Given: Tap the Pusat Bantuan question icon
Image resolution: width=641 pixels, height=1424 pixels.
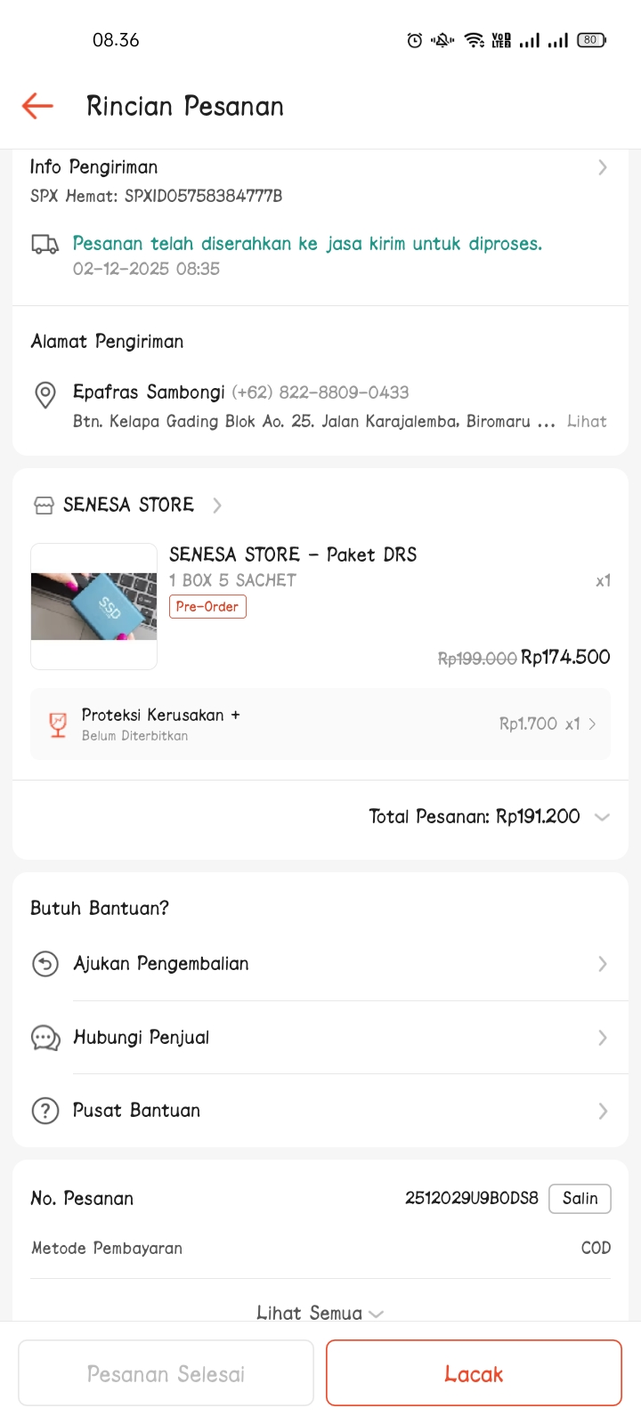Looking at the screenshot, I should tap(45, 1111).
